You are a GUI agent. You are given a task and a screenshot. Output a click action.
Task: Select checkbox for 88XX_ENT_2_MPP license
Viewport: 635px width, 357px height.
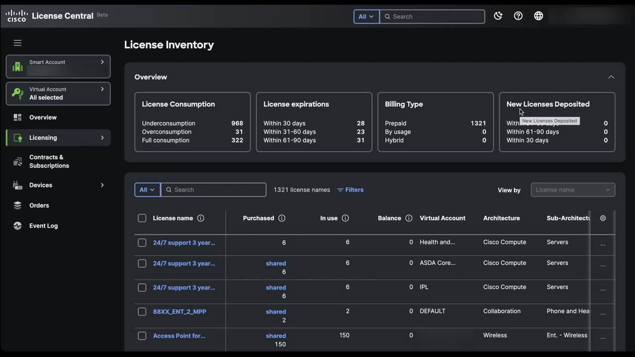(x=142, y=312)
